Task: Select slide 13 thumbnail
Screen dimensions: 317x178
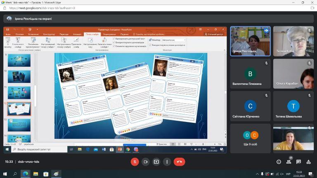Action: click(19, 125)
